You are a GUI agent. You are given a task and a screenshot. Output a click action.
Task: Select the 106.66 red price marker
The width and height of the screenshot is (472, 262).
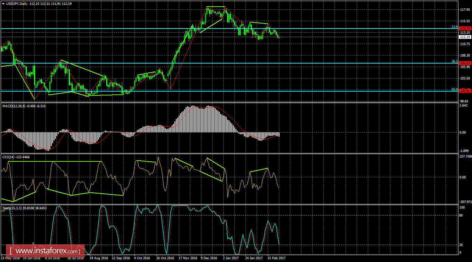point(464,63)
